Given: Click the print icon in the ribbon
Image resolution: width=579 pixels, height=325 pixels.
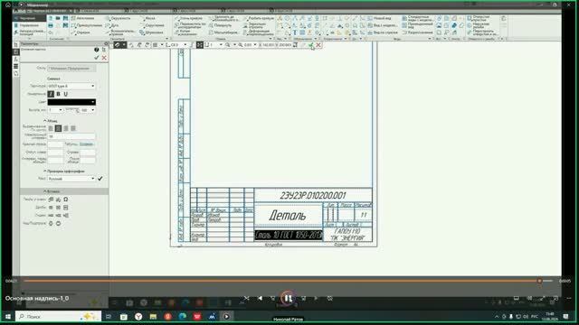Looking at the screenshot, I should pyautogui.click(x=51, y=25).
